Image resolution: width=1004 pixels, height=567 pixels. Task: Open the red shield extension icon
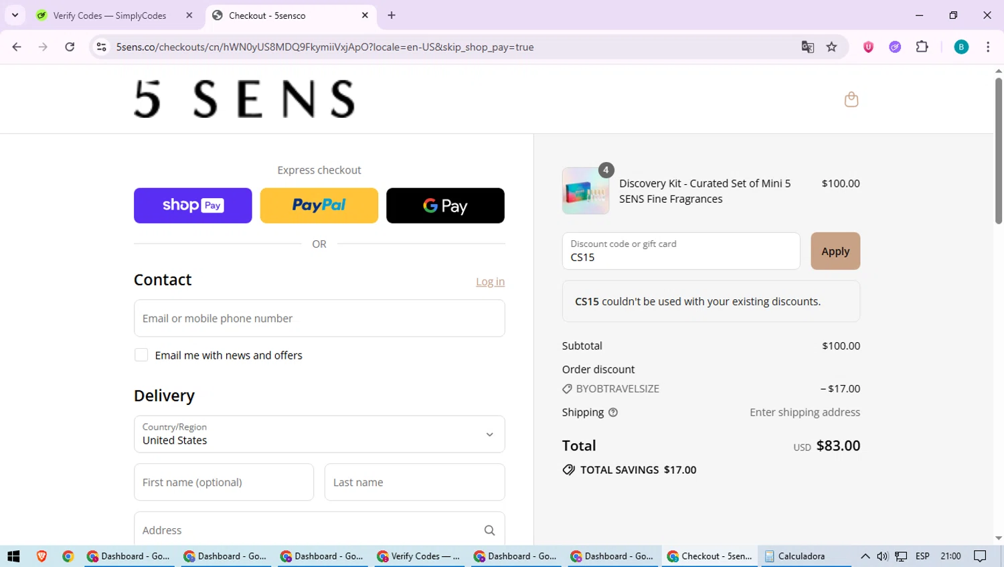(x=868, y=47)
